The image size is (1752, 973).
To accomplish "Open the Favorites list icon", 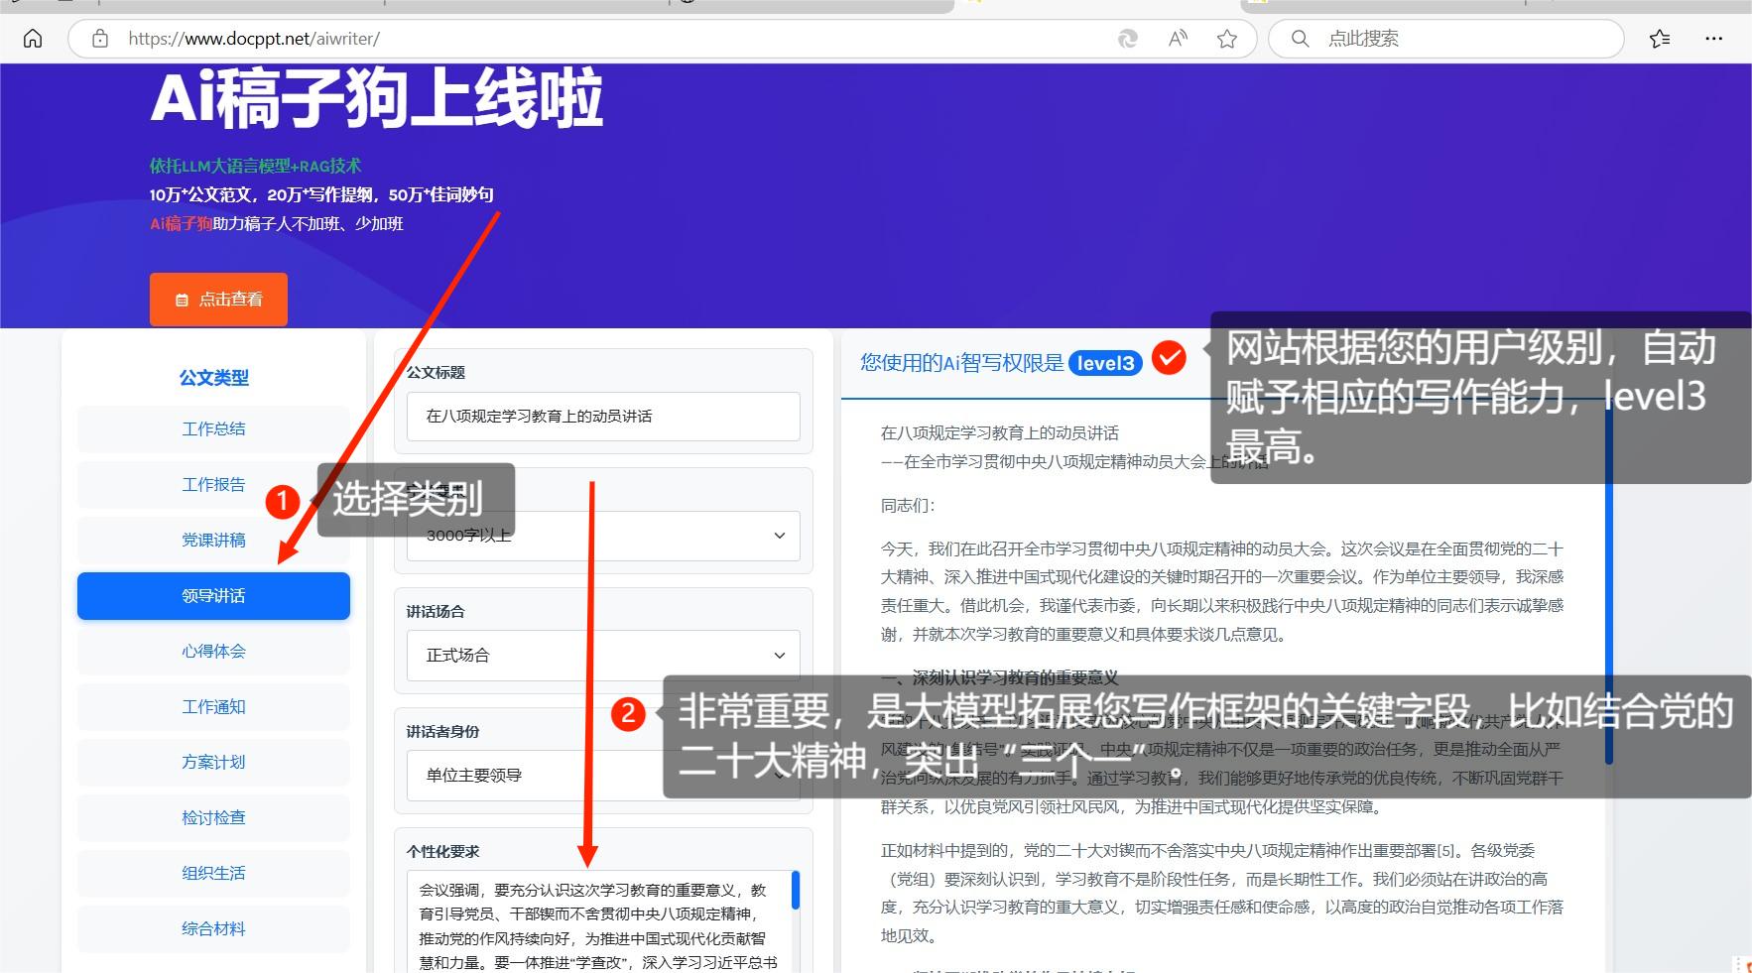I will 1660,39.
